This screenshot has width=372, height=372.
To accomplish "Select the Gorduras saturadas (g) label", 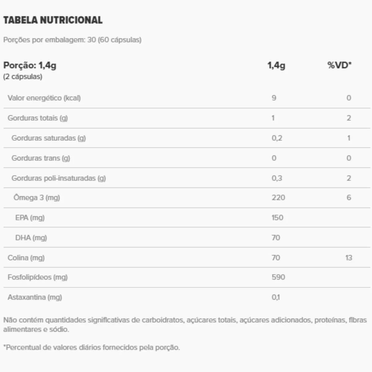I will click(x=48, y=138).
